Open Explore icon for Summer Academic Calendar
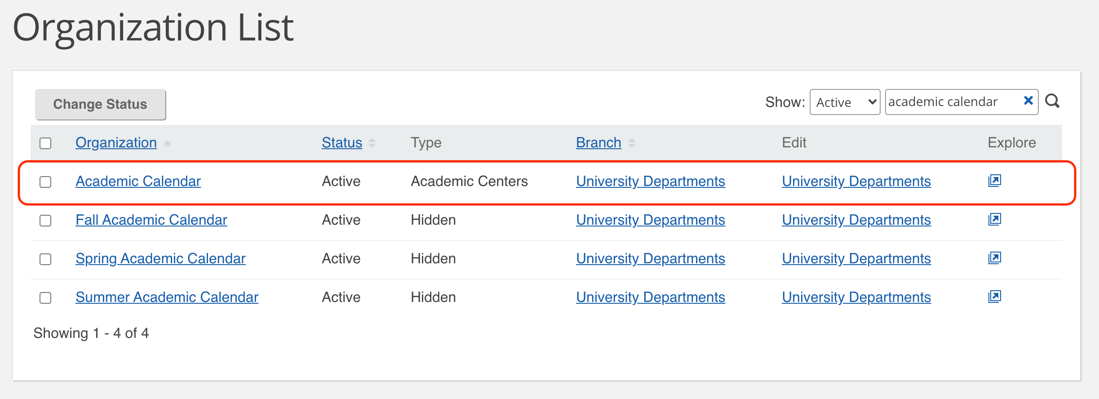Viewport: 1099px width, 399px height. click(995, 297)
